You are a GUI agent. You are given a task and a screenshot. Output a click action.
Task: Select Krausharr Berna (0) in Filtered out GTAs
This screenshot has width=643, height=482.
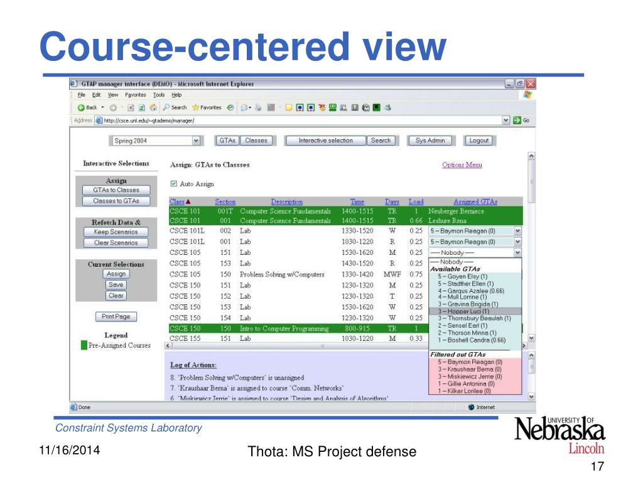(475, 369)
